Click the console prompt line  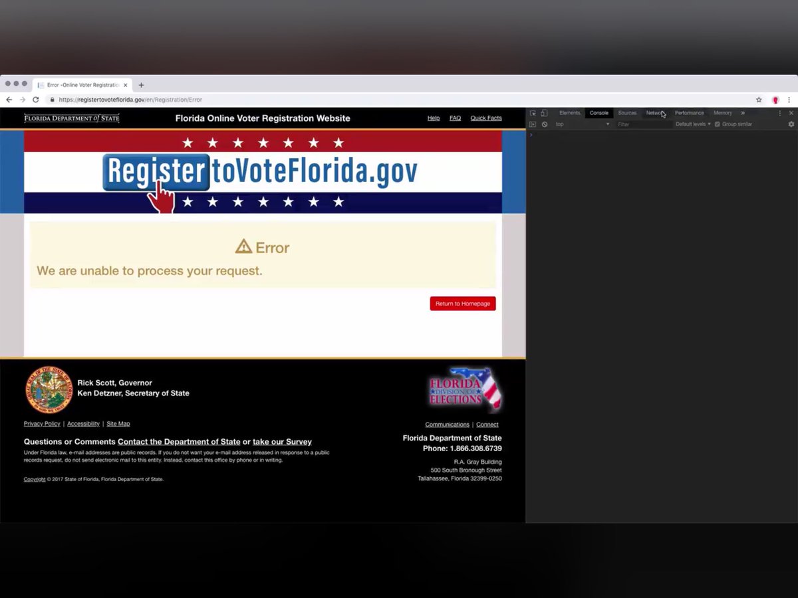662,135
